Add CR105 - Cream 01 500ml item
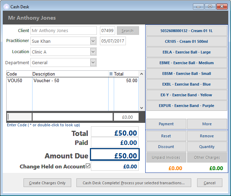Image resolution: width=231 pixels, height=196 pixels. tap(186, 41)
